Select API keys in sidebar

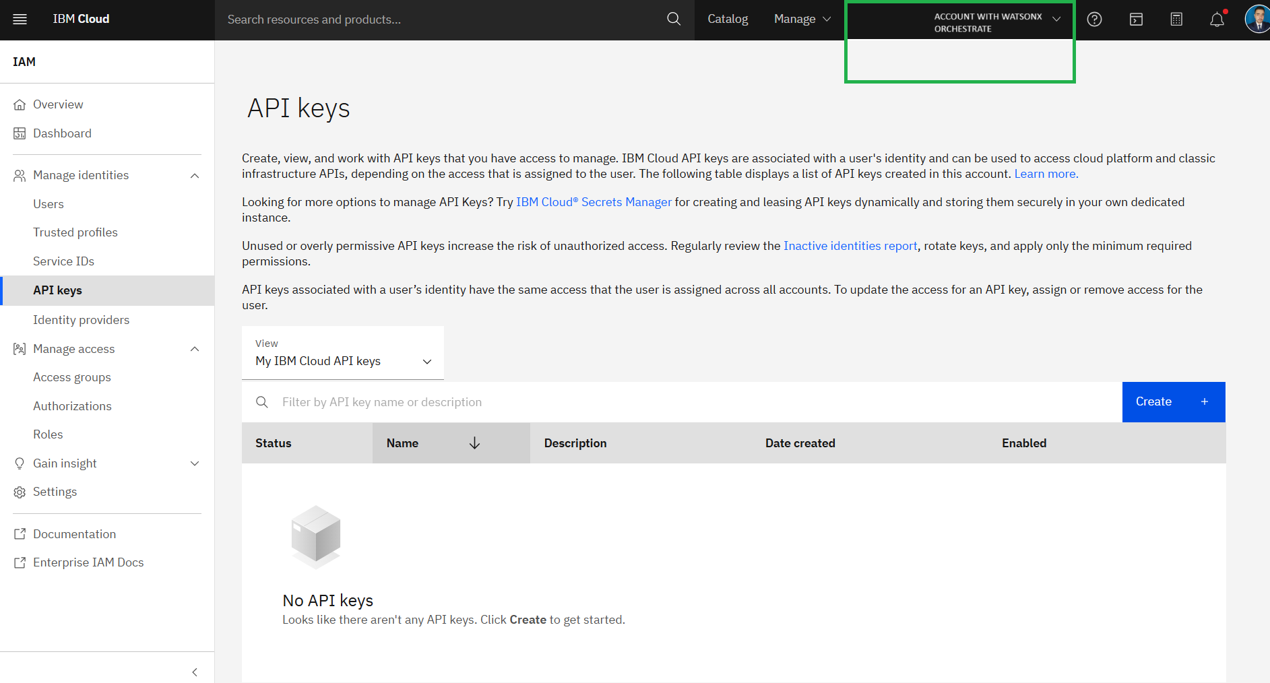107,290
